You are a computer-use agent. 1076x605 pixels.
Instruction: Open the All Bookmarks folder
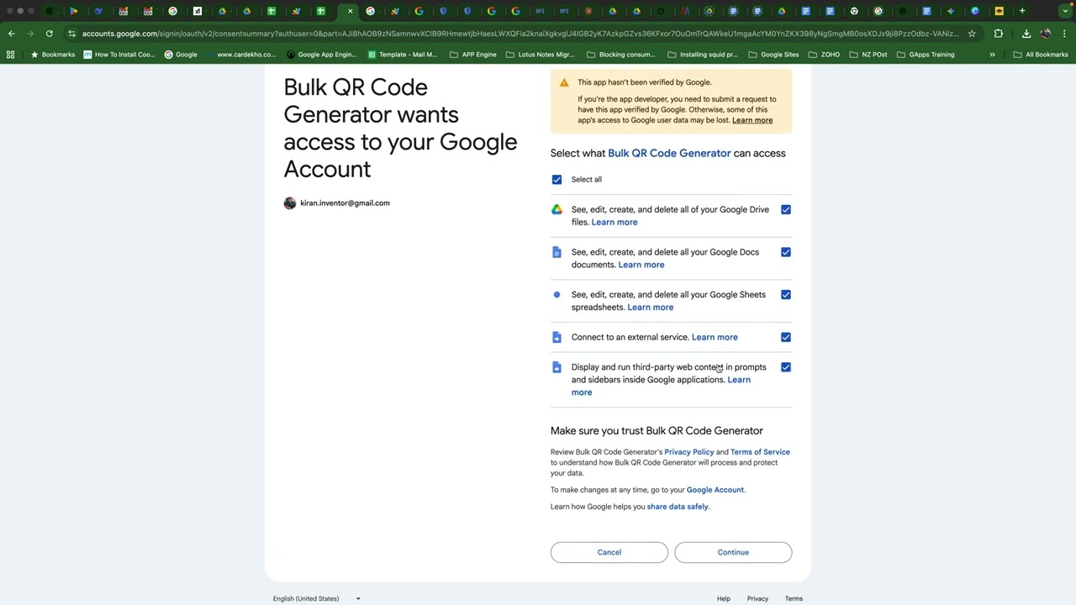click(1041, 55)
